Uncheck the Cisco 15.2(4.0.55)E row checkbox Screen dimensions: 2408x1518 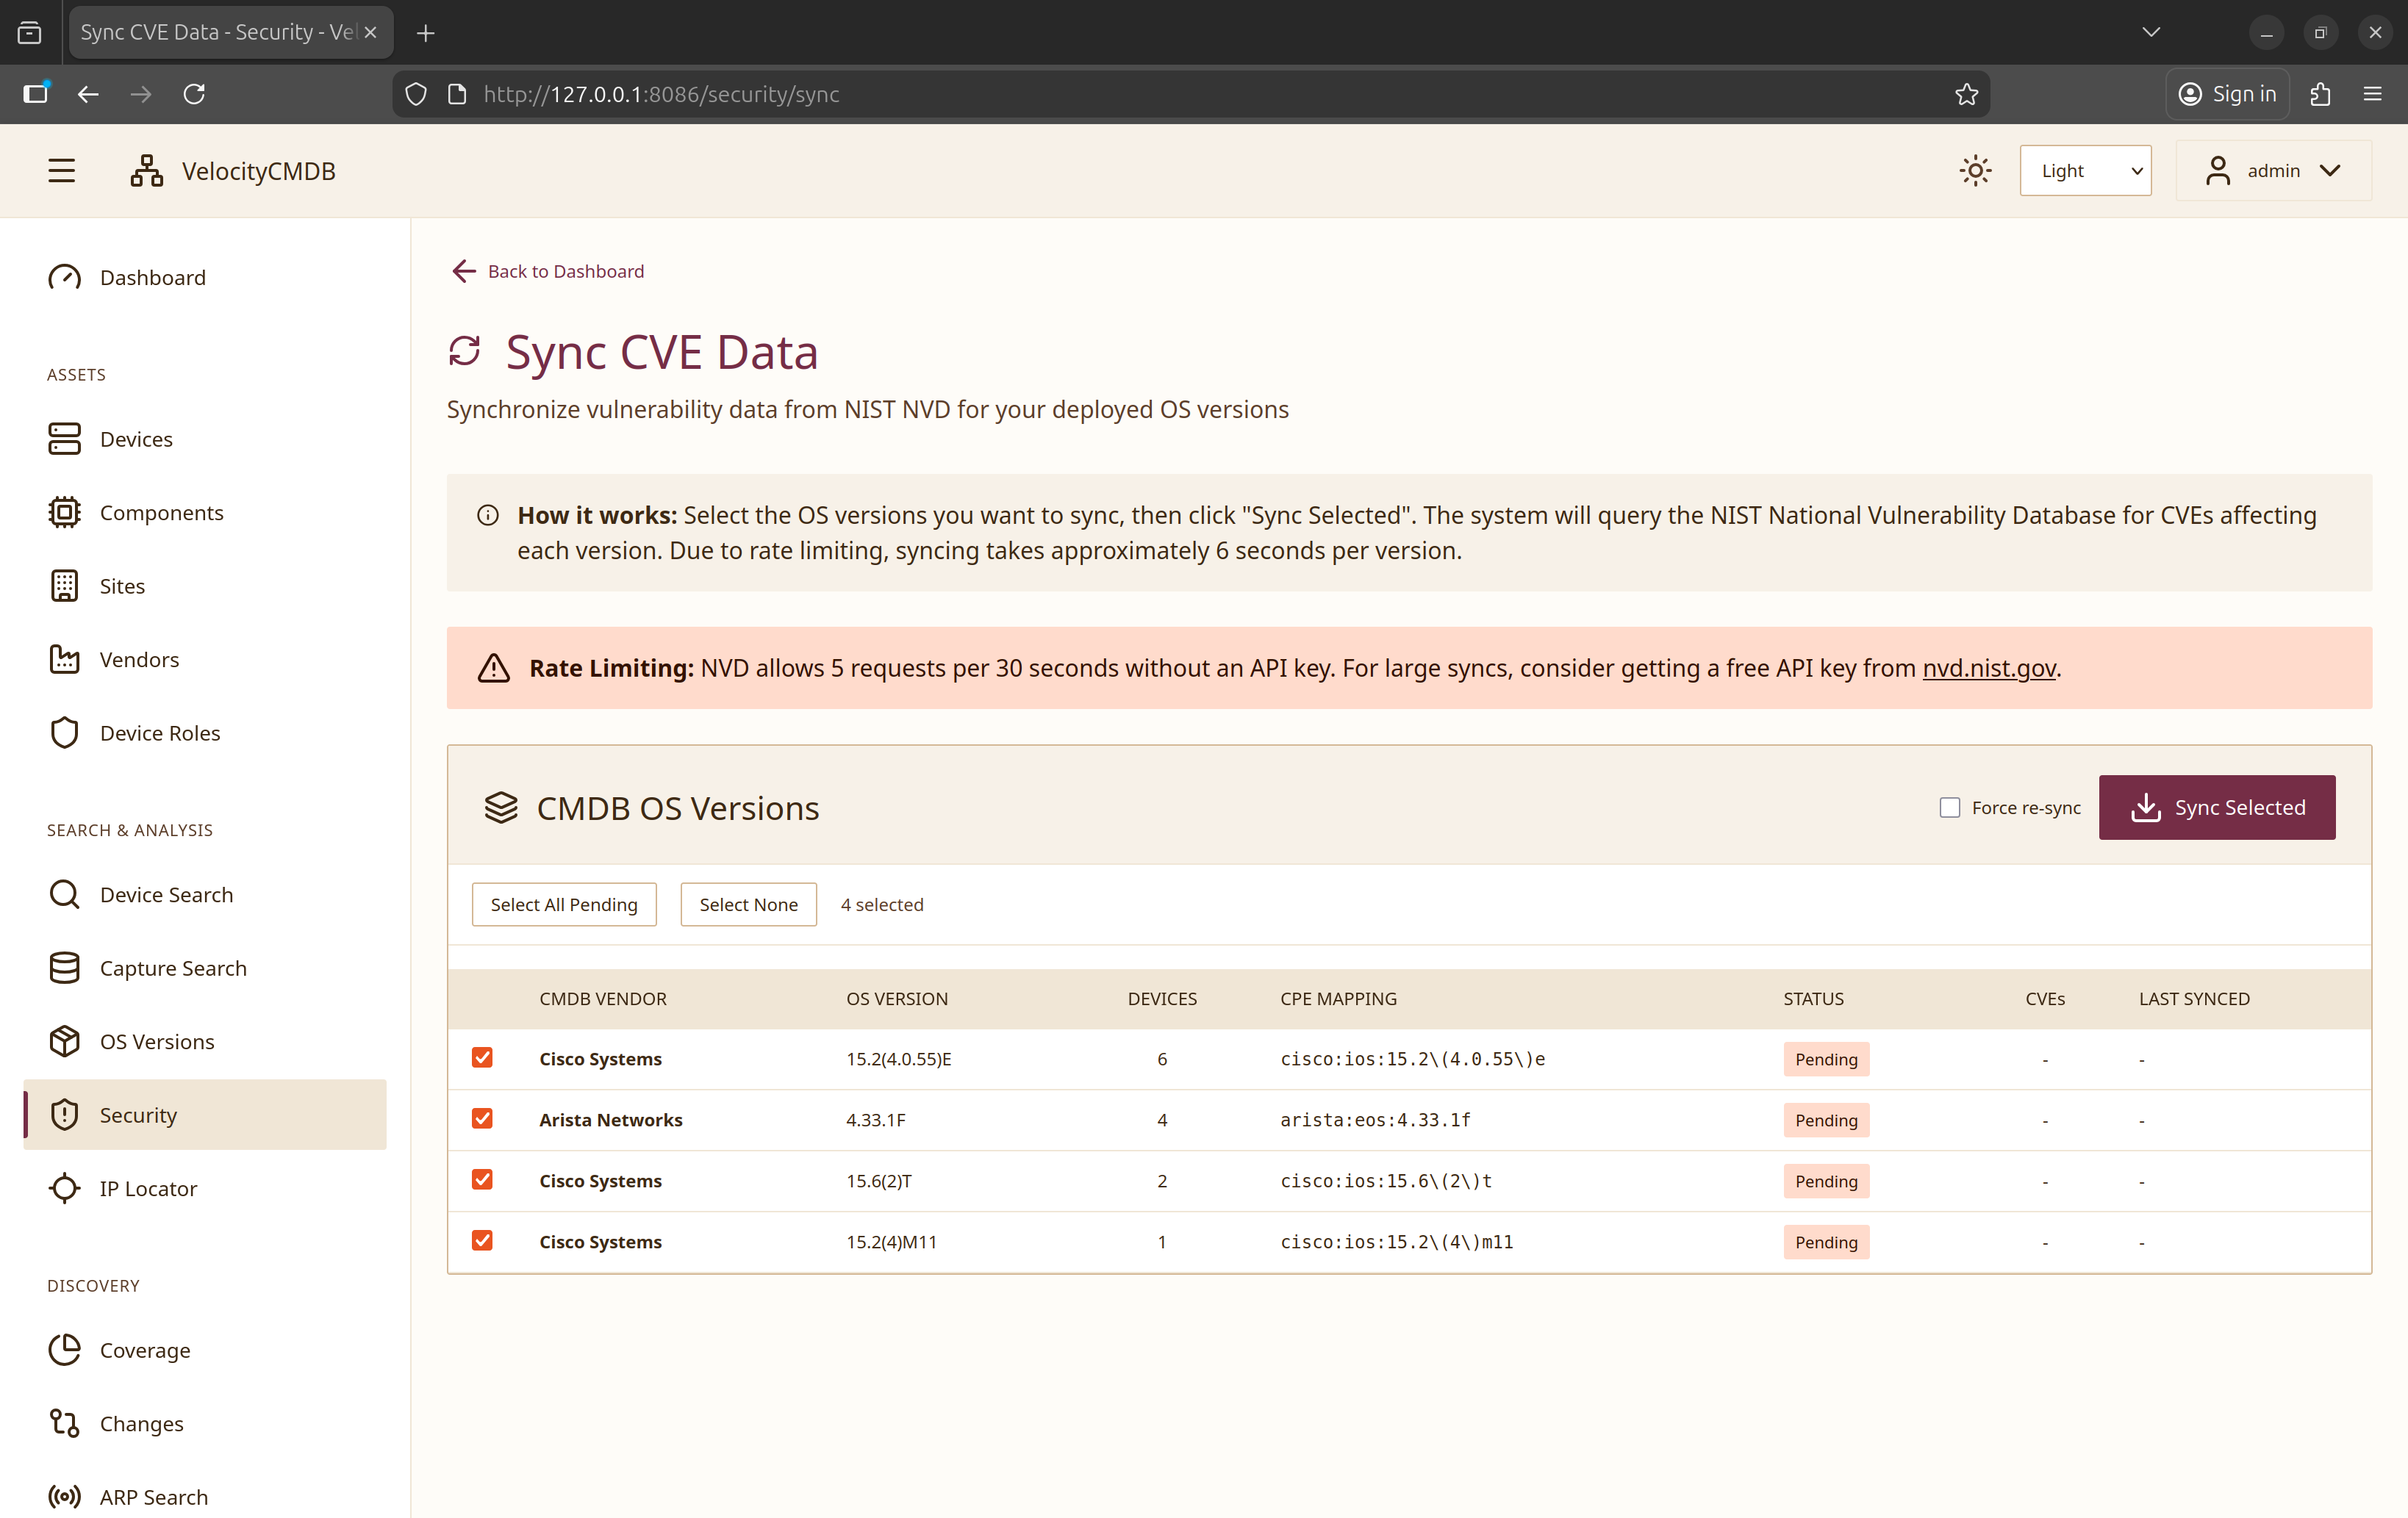coord(482,1058)
